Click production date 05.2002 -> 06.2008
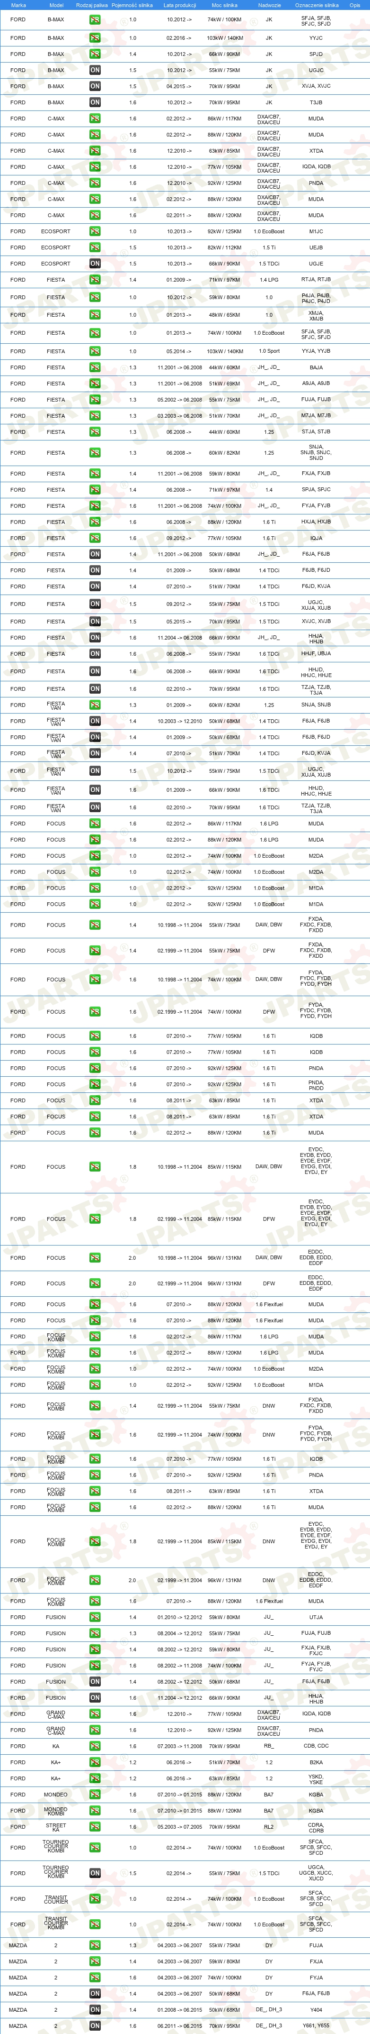This screenshot has height=2034, width=370. click(179, 400)
